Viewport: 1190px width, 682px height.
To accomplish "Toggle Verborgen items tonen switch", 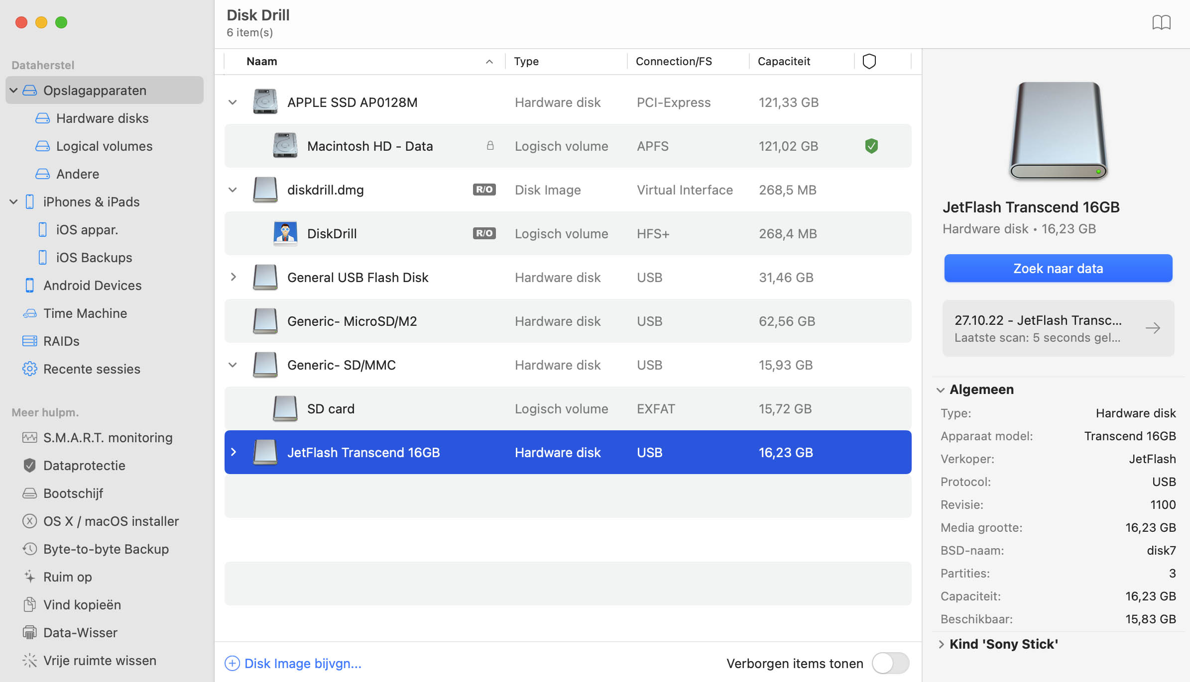I will (890, 663).
